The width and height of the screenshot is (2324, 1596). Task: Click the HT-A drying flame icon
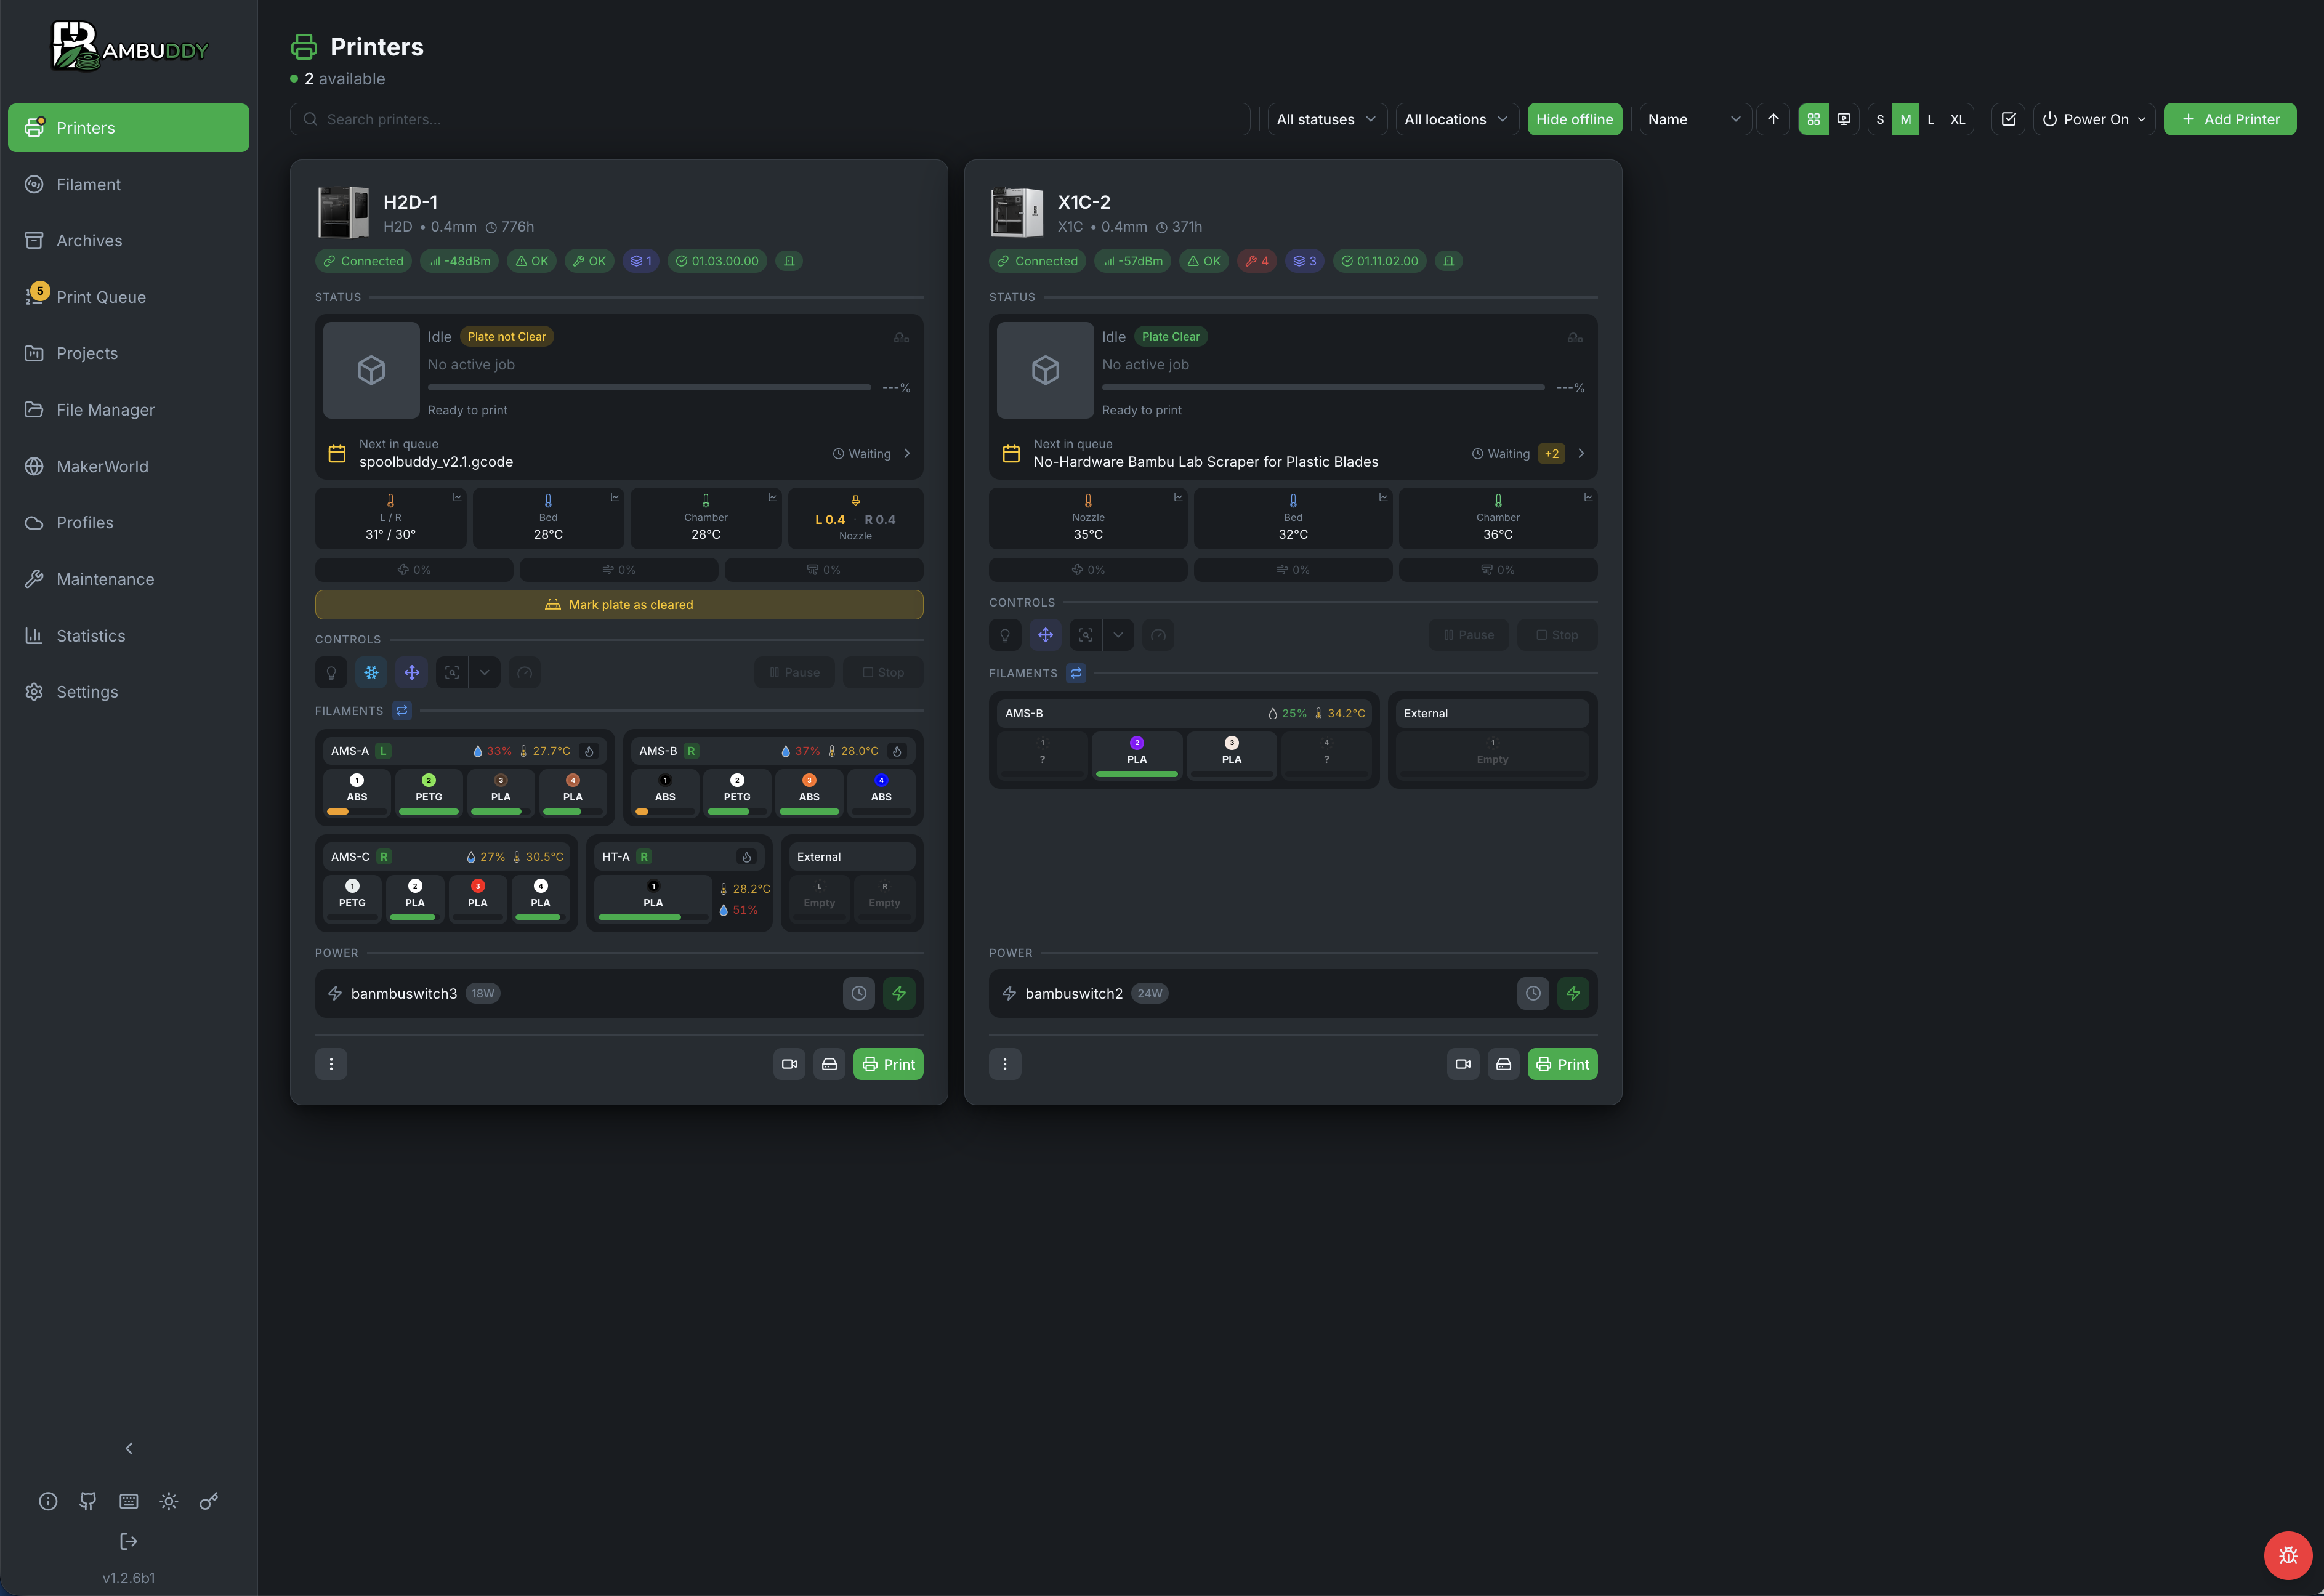click(x=746, y=857)
